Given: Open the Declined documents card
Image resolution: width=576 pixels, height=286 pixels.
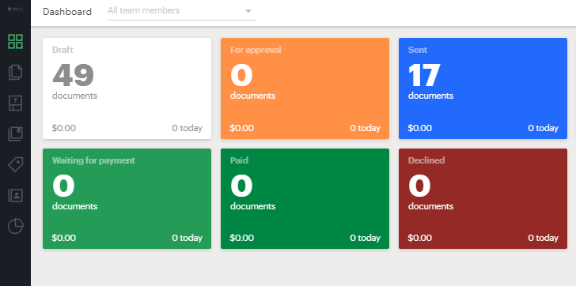Looking at the screenshot, I should point(483,199).
